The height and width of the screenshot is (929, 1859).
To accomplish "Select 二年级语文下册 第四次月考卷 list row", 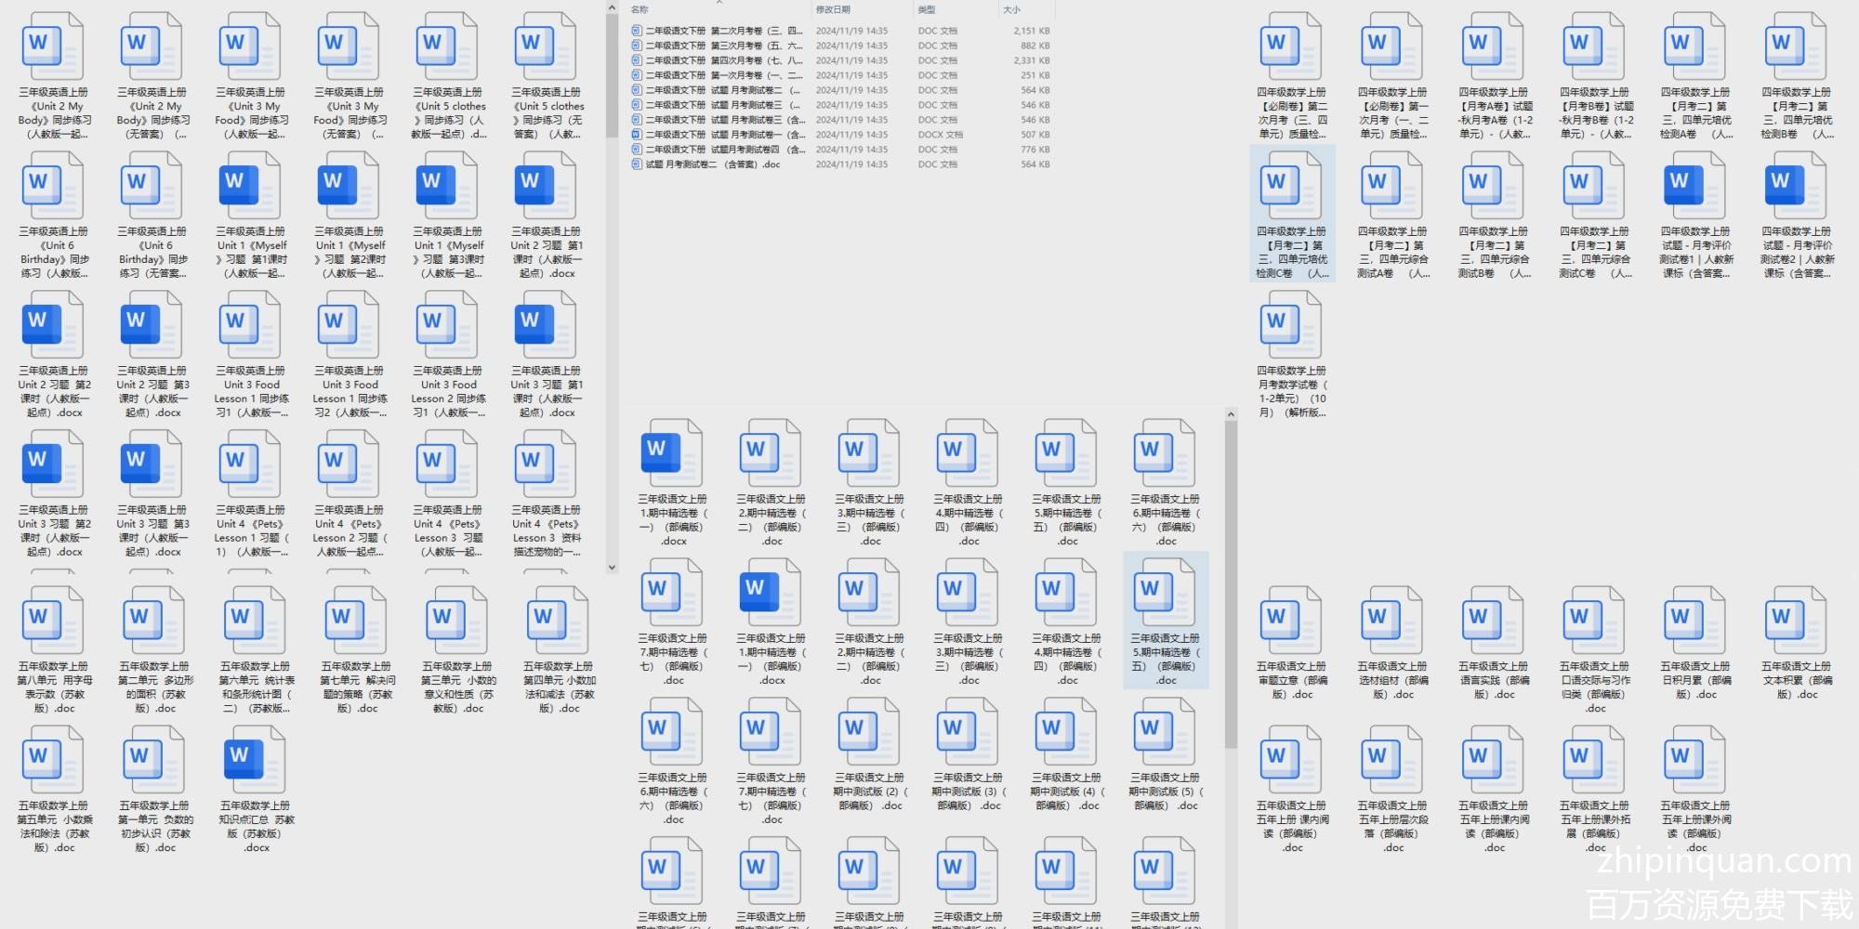I will click(716, 60).
